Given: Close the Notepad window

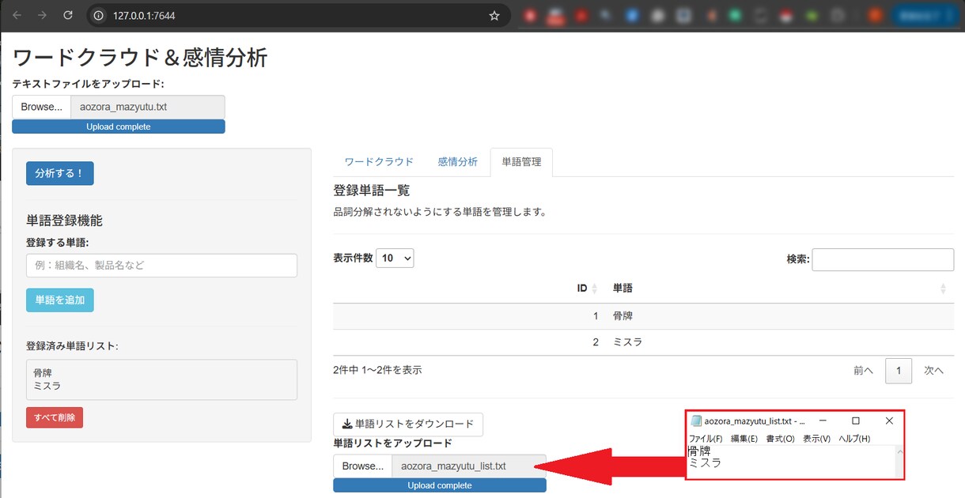Looking at the screenshot, I should 889,421.
